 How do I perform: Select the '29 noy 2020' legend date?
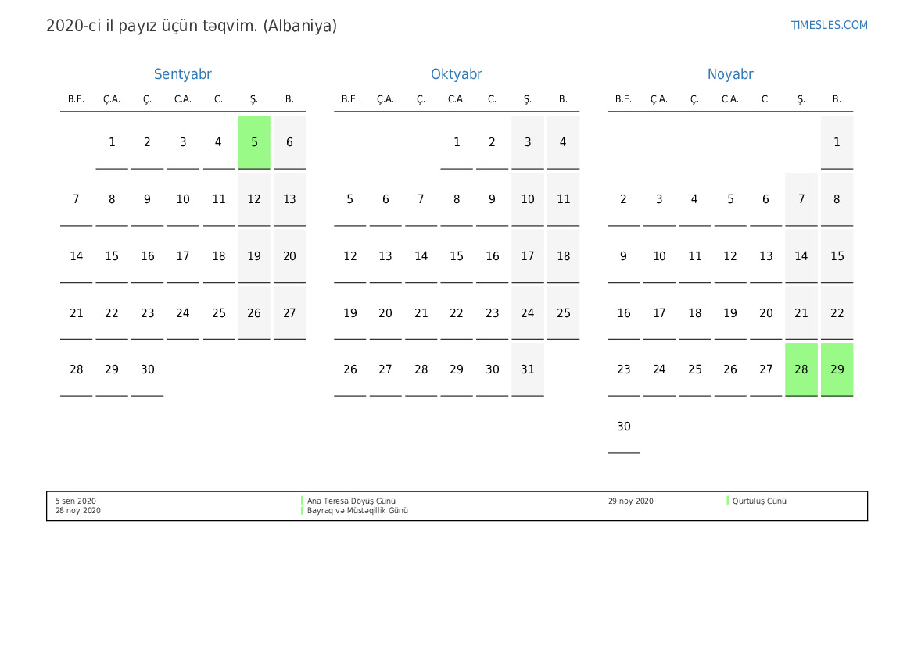630,501
